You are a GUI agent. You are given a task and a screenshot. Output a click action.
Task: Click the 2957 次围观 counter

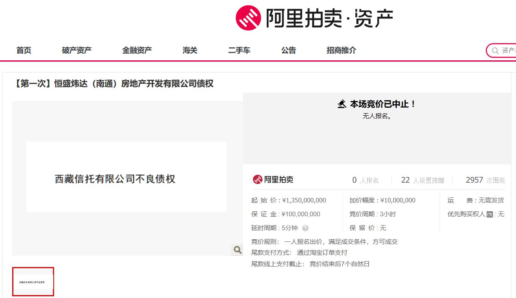point(485,180)
